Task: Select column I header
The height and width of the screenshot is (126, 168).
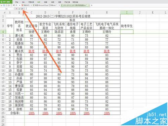Action: pyautogui.click(x=127, y=12)
